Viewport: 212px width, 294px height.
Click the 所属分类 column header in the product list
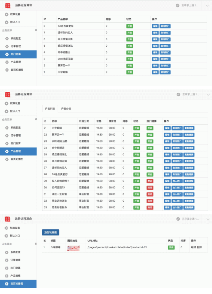click(84, 121)
